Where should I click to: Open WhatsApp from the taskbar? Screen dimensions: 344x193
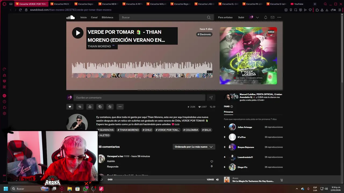click(85, 189)
